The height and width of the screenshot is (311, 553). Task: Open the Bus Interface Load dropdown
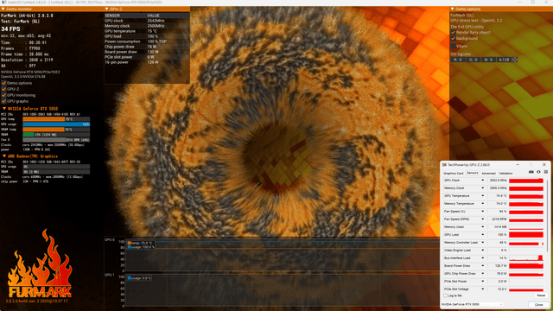point(483,257)
